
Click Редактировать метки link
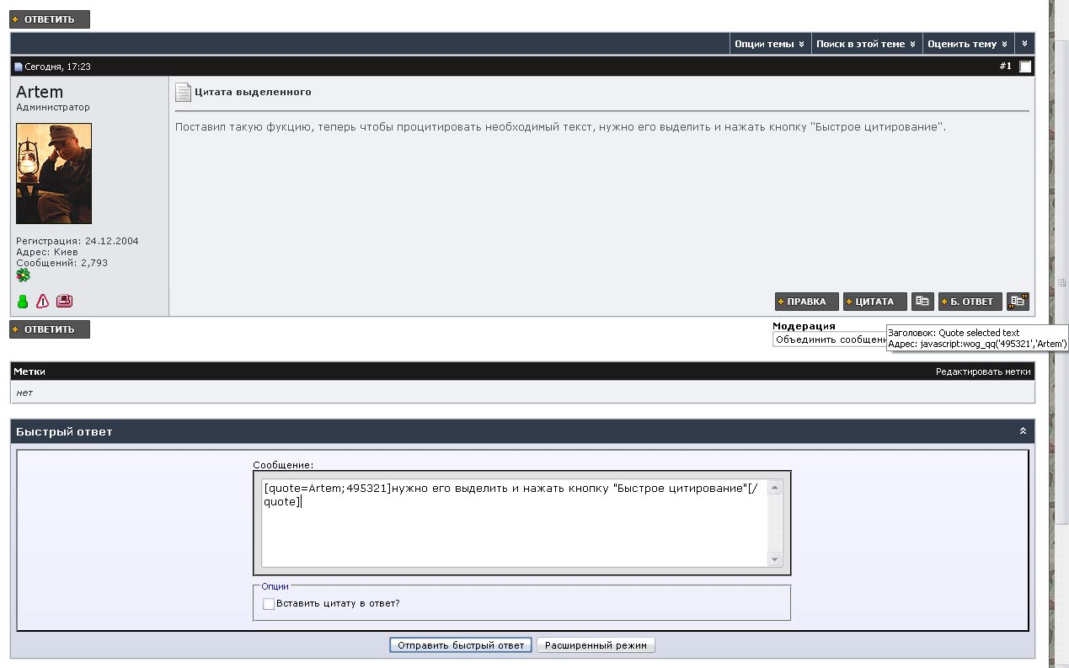[x=983, y=371]
